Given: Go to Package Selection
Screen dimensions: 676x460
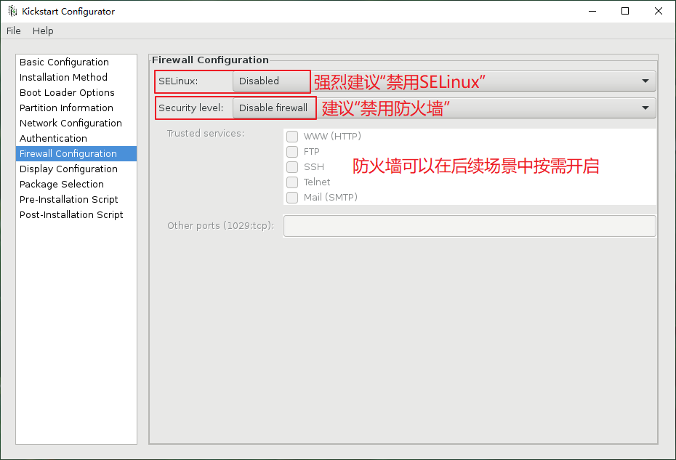Looking at the screenshot, I should (x=76, y=184).
